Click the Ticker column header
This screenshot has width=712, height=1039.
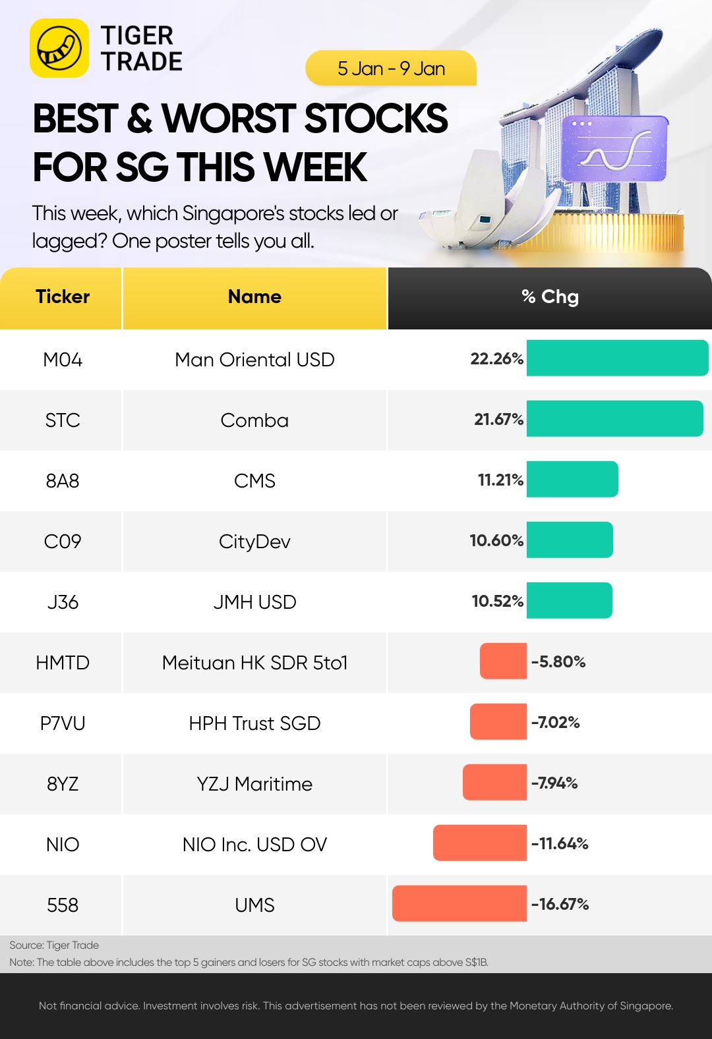point(62,297)
